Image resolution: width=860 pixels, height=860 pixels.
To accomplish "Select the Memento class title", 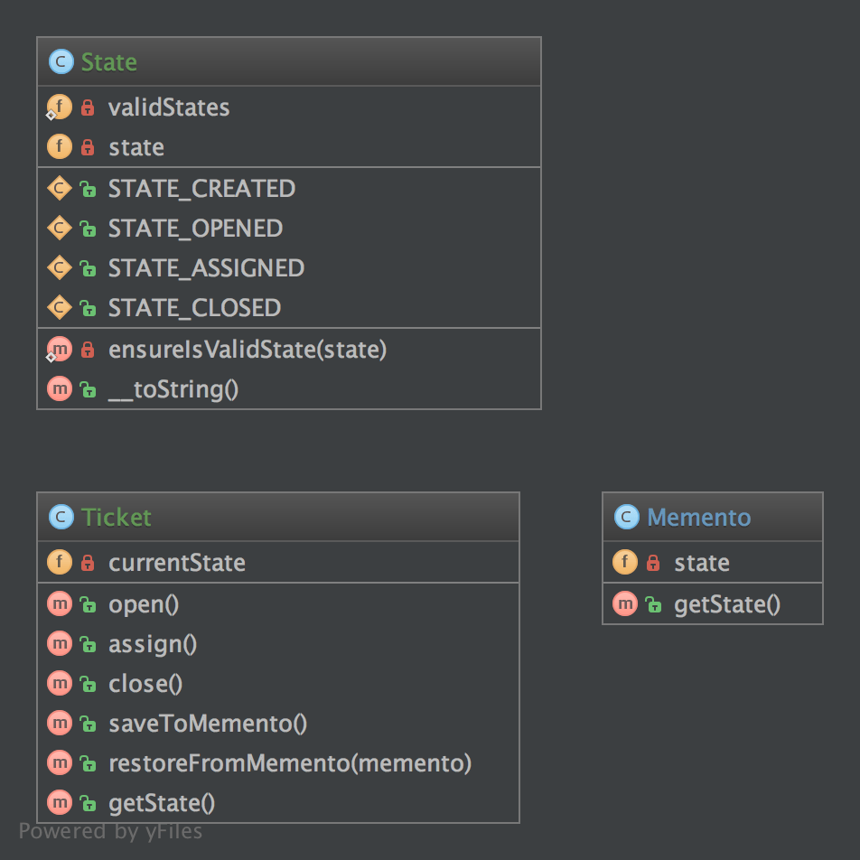I will click(x=699, y=518).
